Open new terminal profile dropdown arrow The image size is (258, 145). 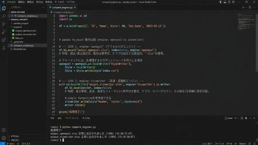[x=238, y=118]
